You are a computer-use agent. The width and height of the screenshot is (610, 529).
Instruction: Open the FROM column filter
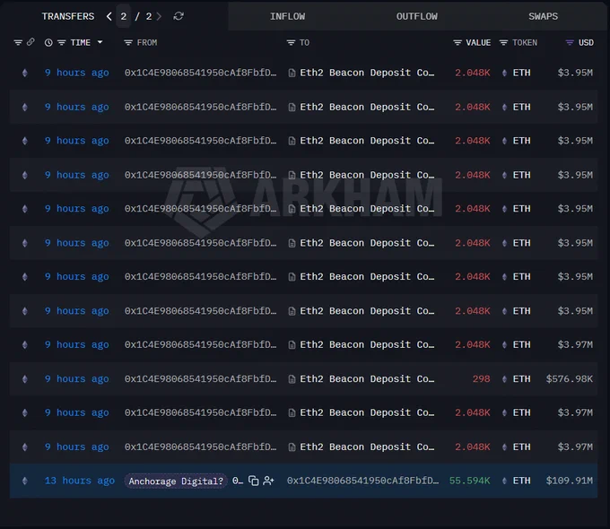pyautogui.click(x=128, y=42)
